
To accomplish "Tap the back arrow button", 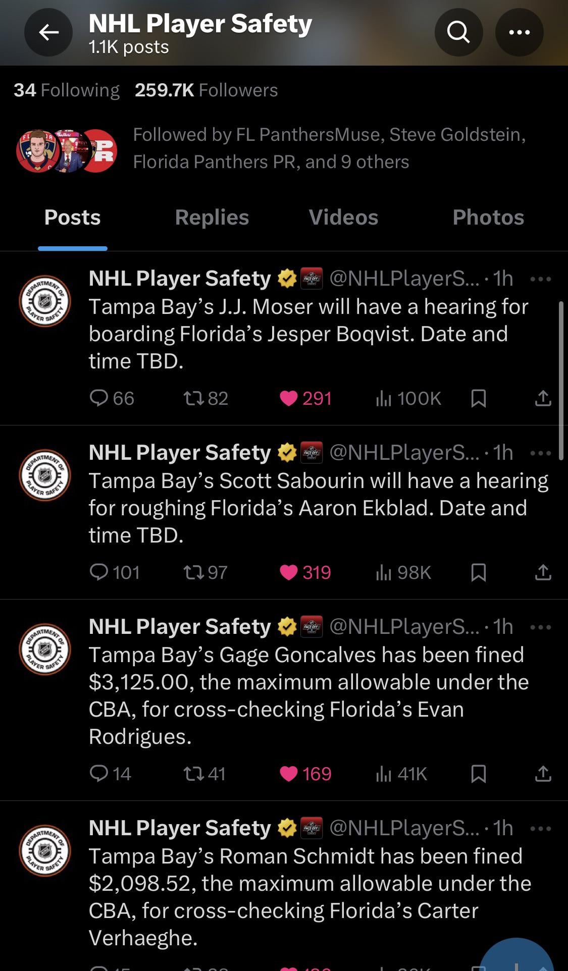I will 48,33.
